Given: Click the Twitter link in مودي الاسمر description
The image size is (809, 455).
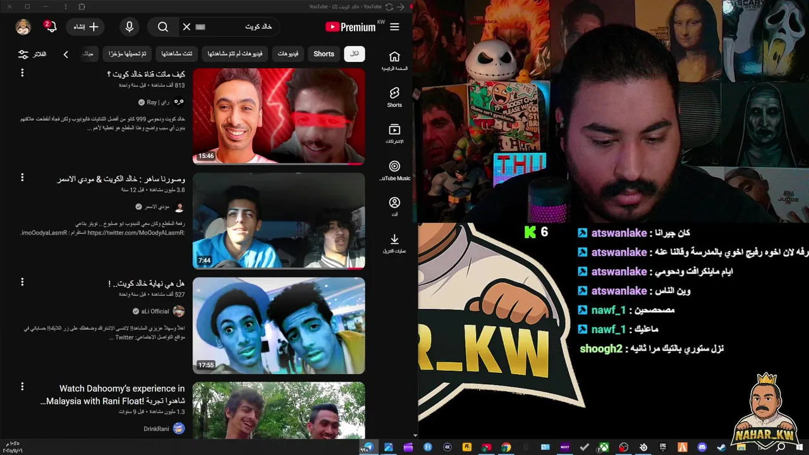Looking at the screenshot, I should point(136,233).
